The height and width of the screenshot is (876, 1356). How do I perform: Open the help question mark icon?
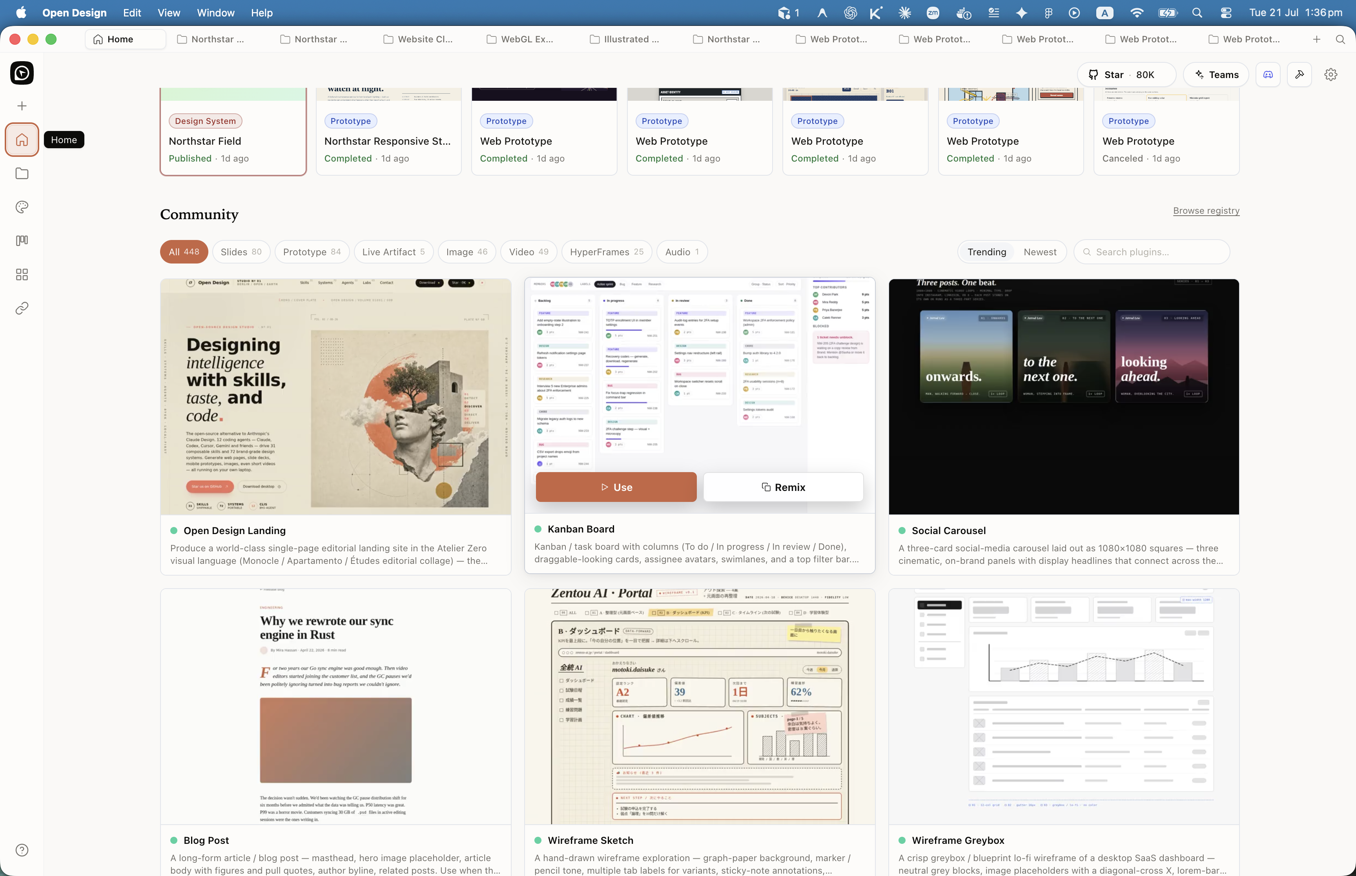22,850
